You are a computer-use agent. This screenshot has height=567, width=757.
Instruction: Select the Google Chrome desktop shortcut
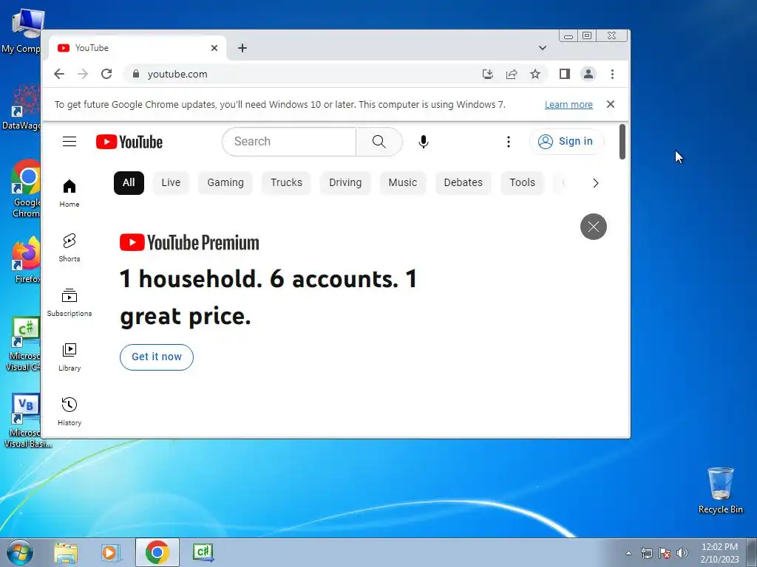25,188
